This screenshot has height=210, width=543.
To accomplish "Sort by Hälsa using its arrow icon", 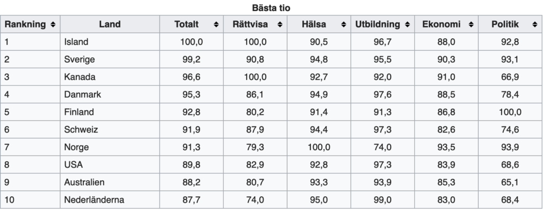I will pyautogui.click(x=344, y=24).
